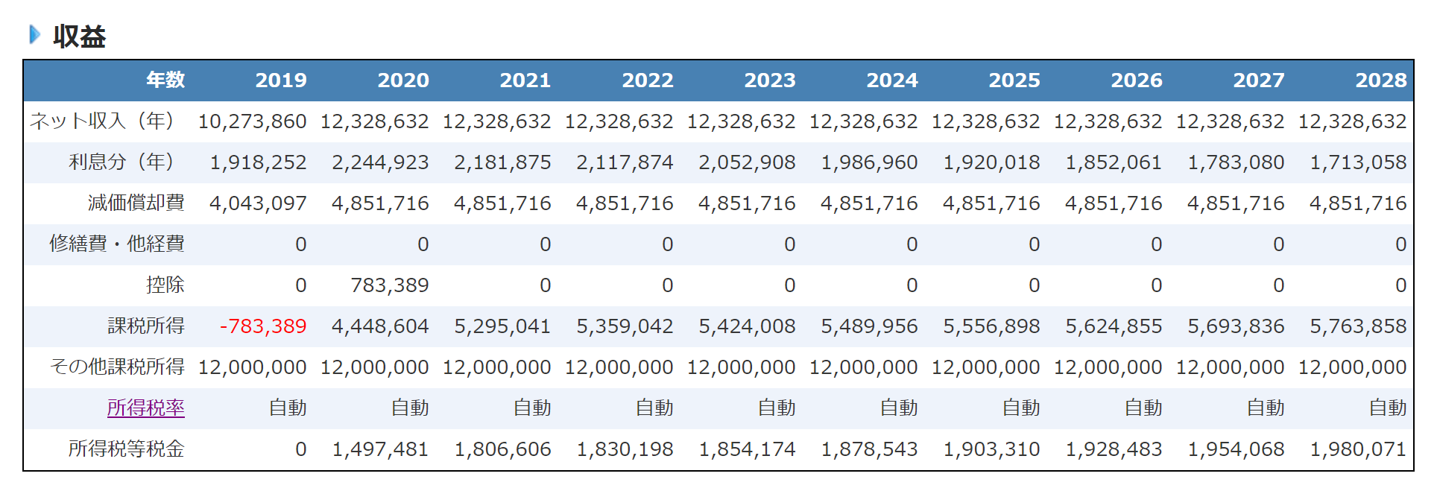The image size is (1437, 491).
Task: Click the 自動 tax rate cell for 2028
Action: point(1387,408)
